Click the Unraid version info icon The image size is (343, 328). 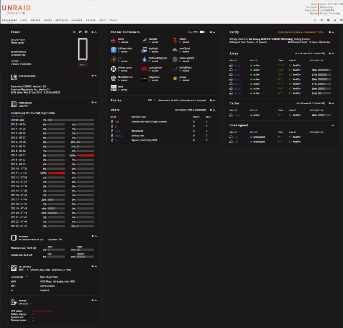(x=24, y=13)
